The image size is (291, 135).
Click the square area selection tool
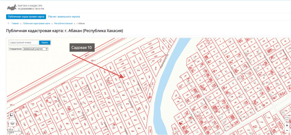coord(11,115)
